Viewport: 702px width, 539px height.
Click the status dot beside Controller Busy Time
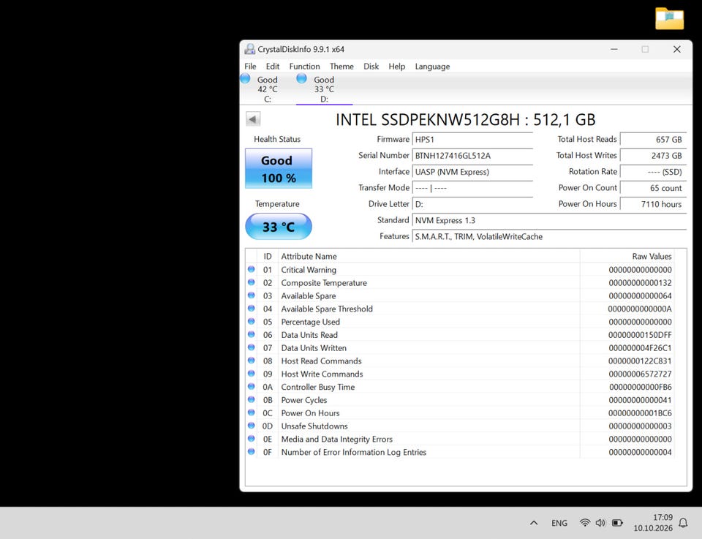point(251,387)
